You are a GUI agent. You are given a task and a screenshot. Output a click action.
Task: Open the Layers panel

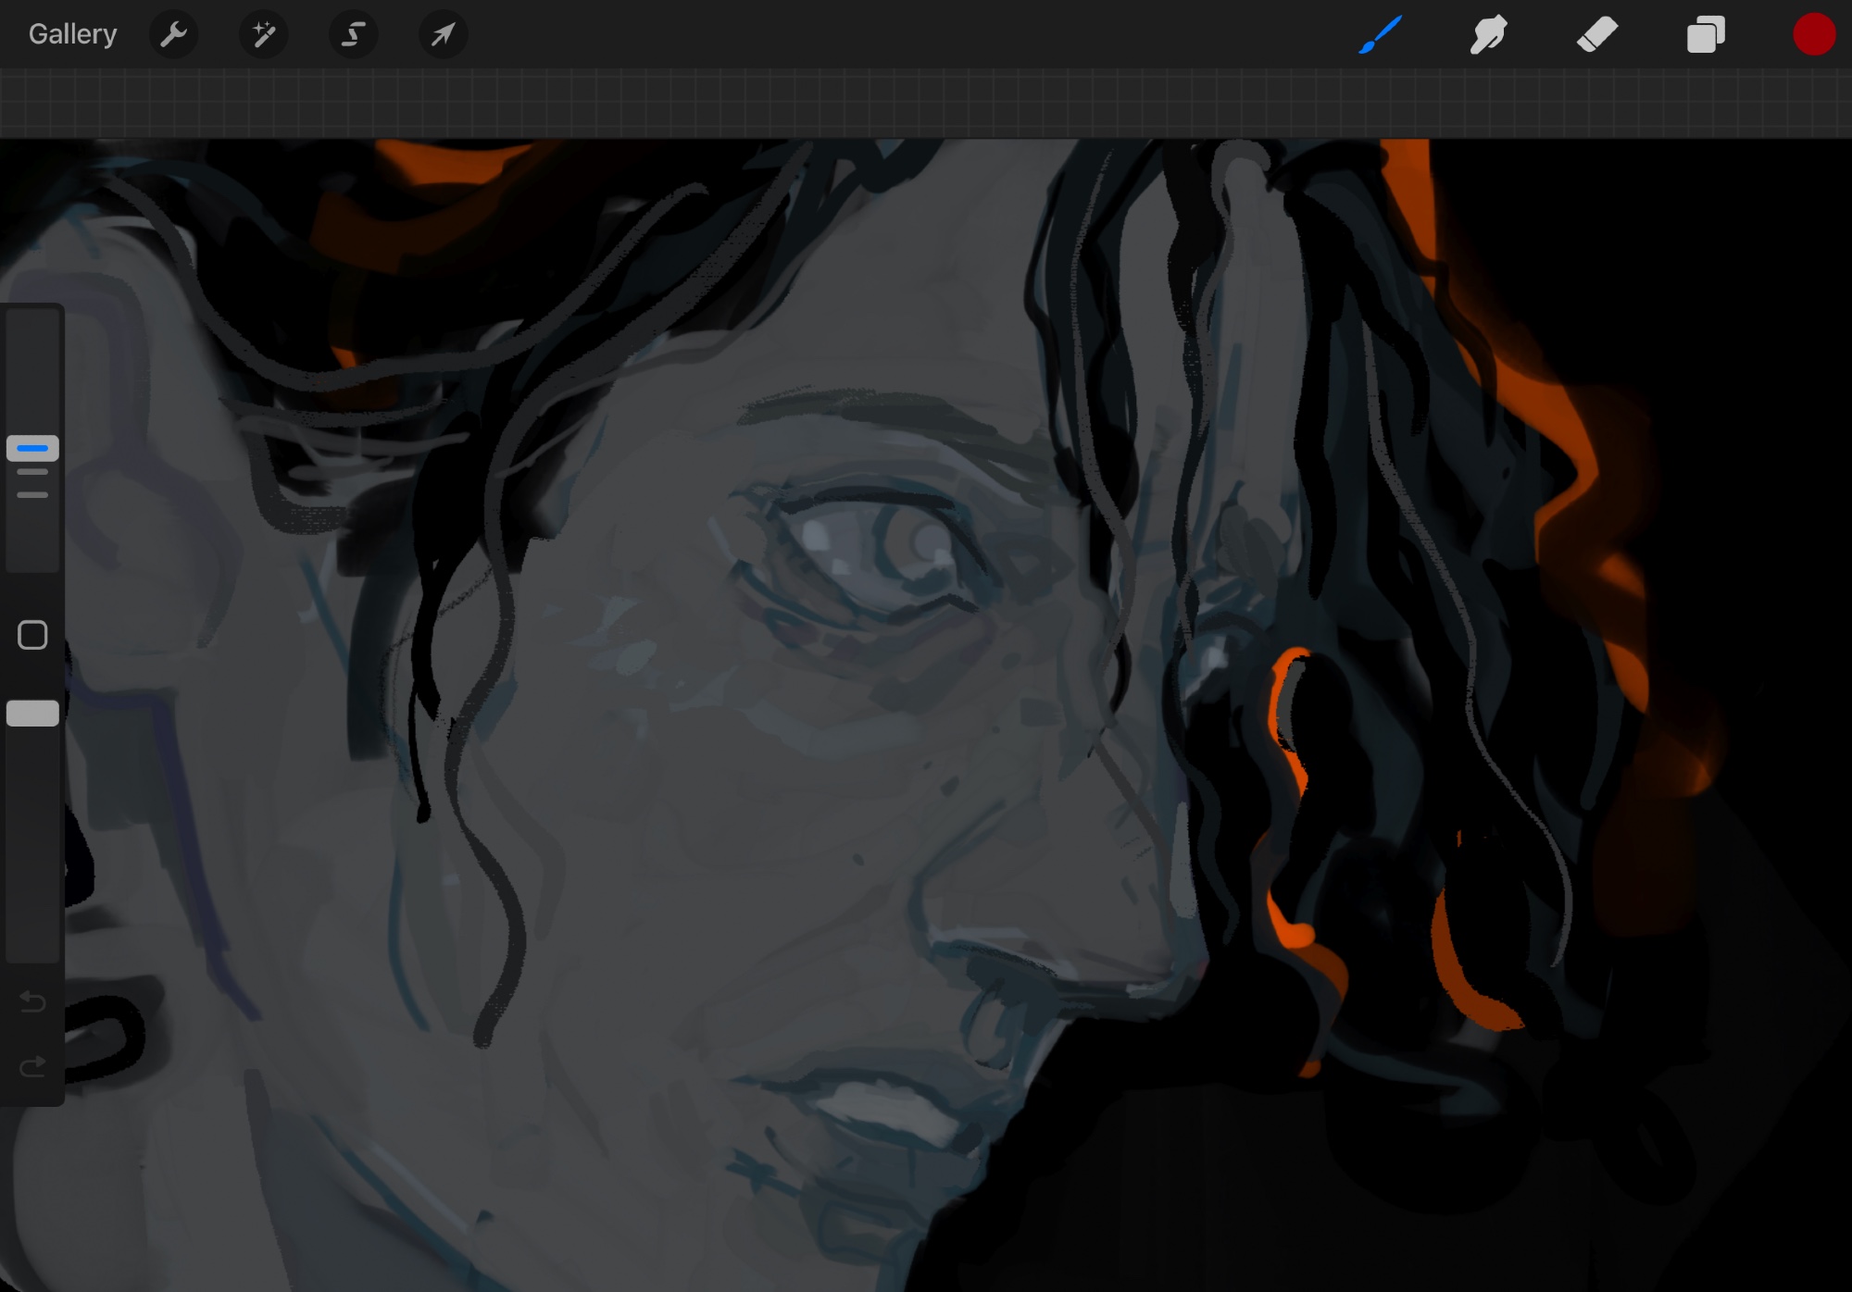click(x=1705, y=35)
